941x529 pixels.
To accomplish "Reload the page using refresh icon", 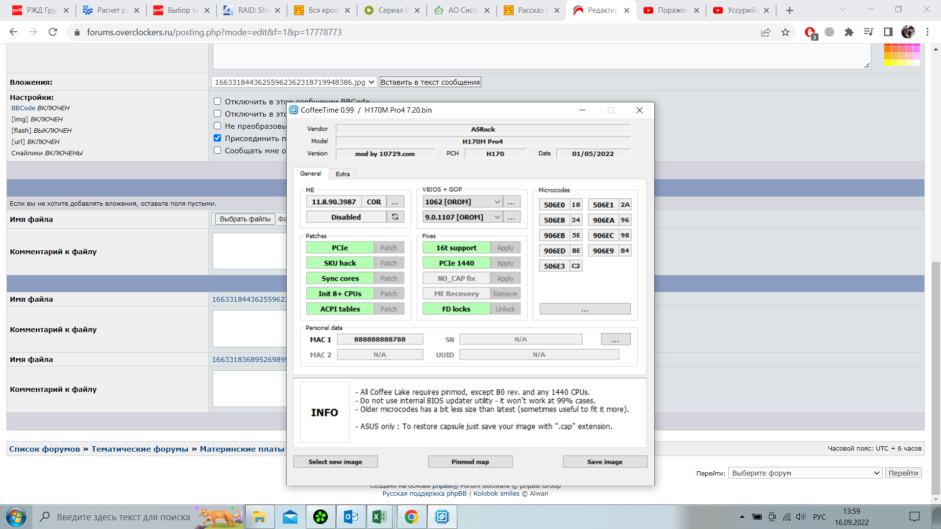I will point(53,32).
